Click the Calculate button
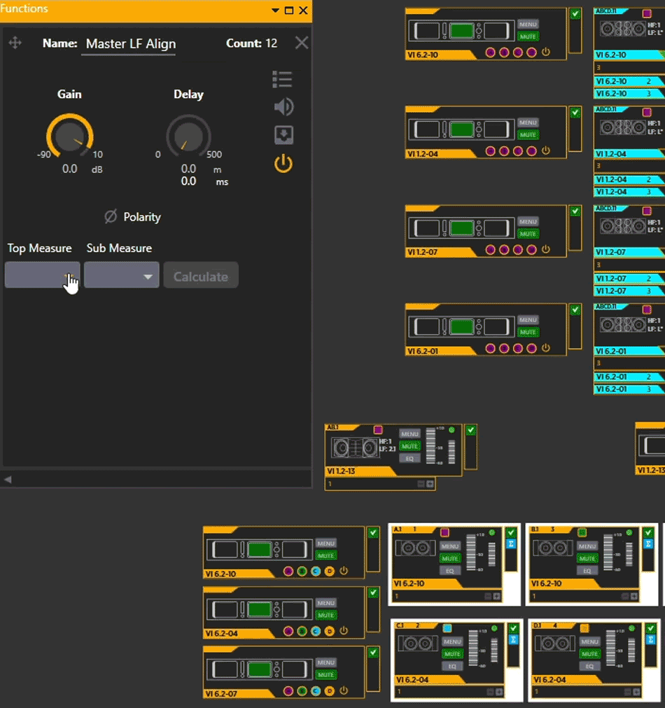Screen dimensions: 665x708 click(201, 276)
